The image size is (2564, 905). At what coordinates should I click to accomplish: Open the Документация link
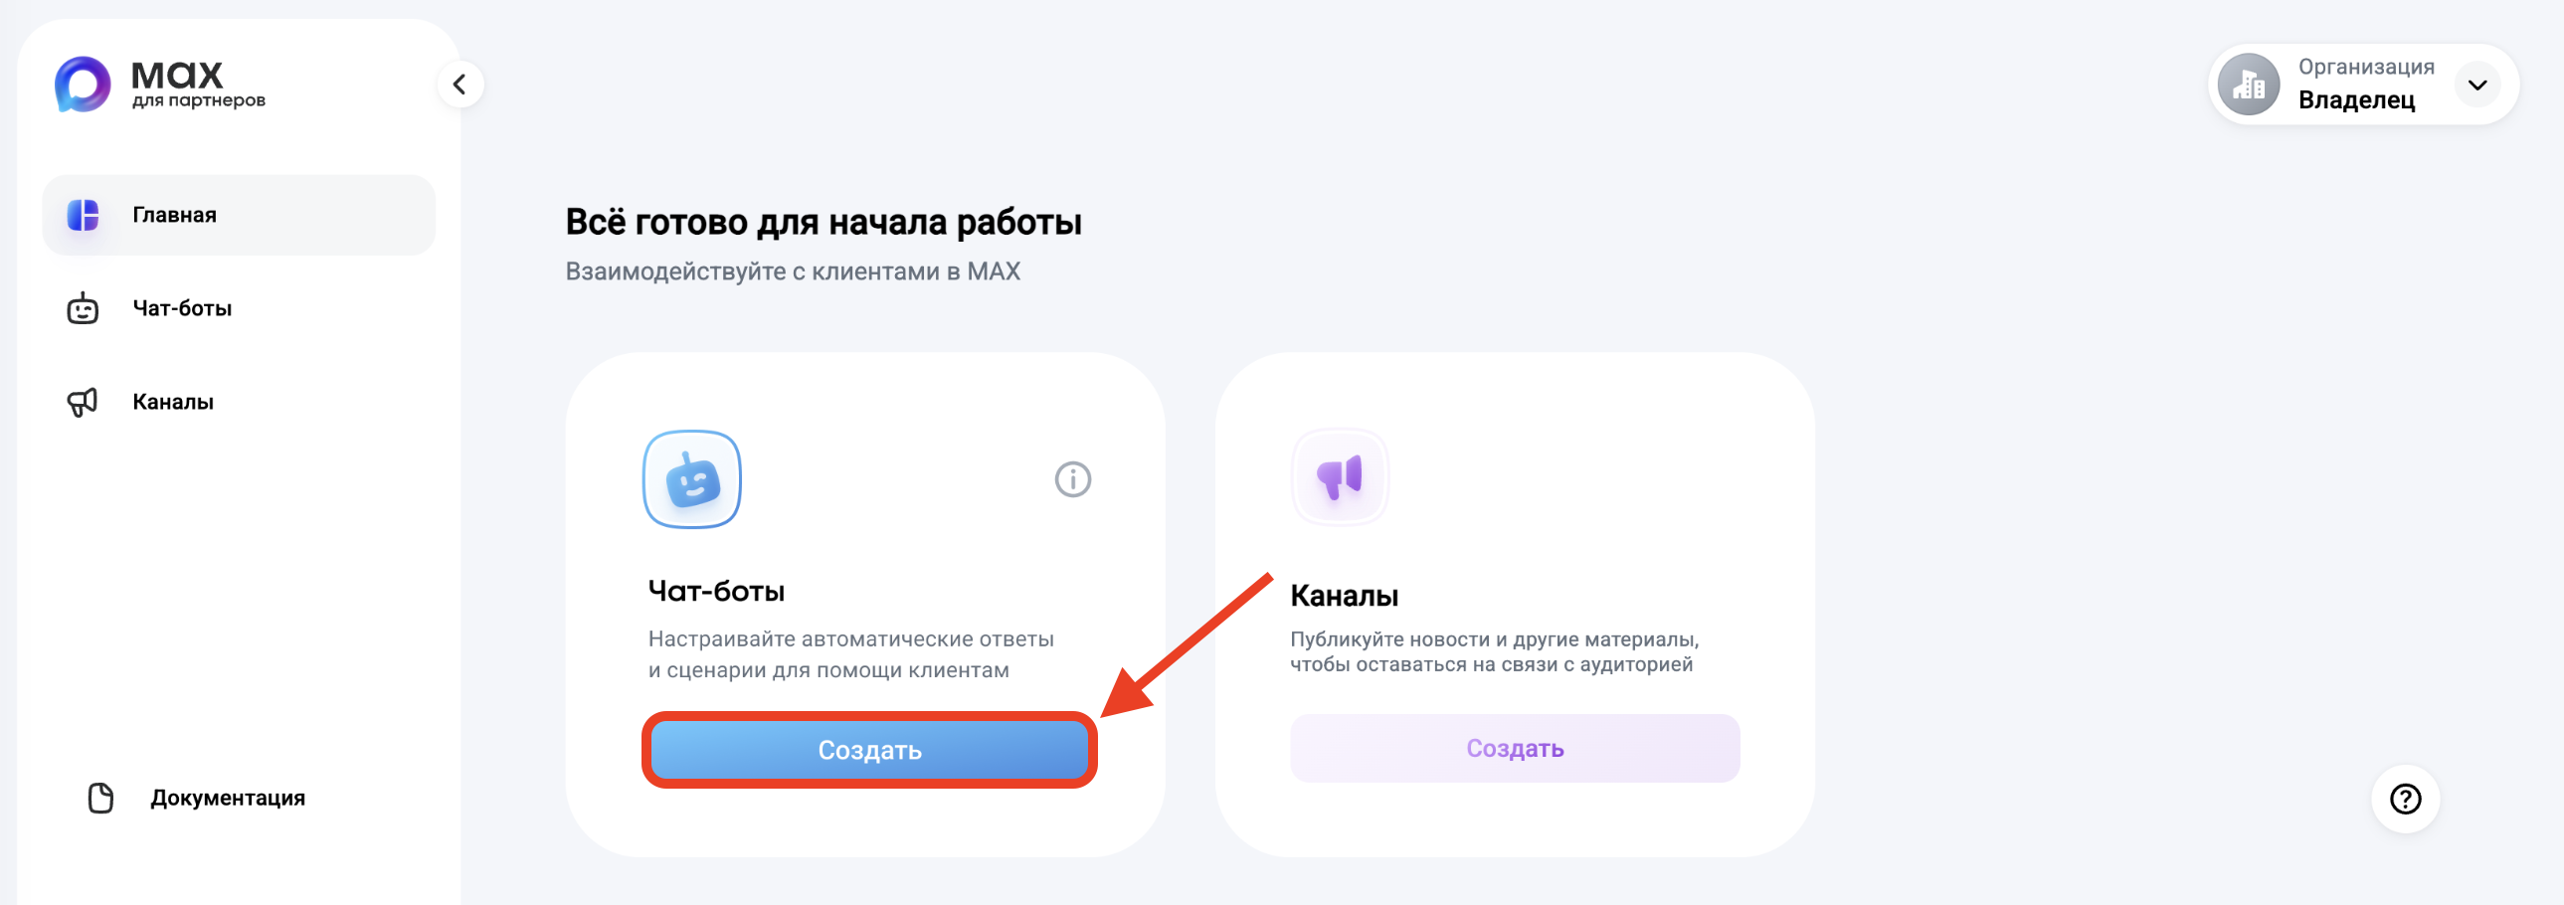point(228,798)
